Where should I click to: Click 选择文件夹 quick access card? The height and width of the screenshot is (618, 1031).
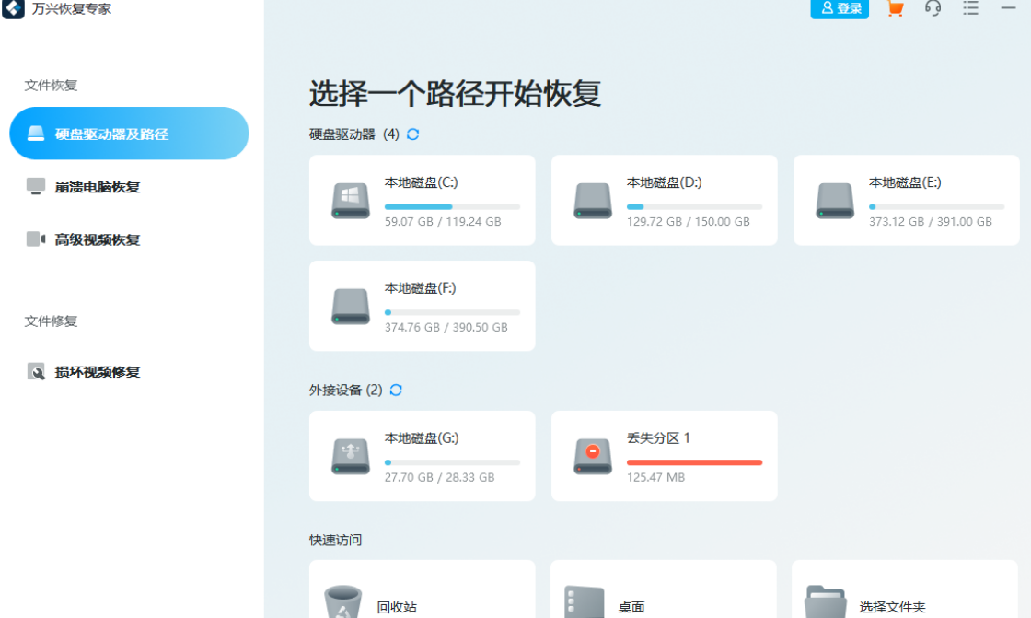[x=906, y=594]
